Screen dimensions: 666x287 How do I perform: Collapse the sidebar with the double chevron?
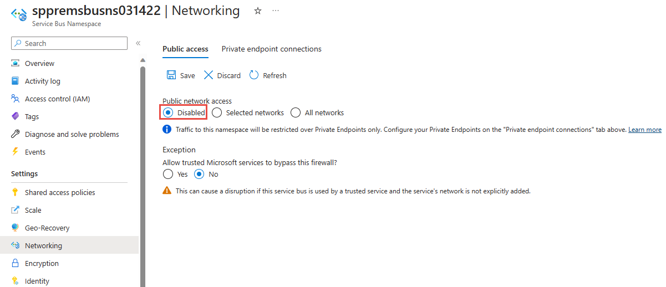(x=138, y=43)
